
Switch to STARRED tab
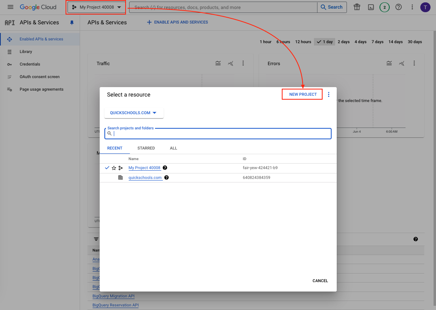tap(146, 148)
